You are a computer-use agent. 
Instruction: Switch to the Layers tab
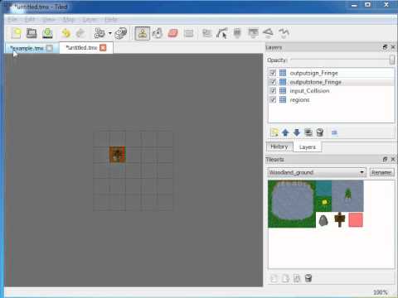tap(308, 147)
